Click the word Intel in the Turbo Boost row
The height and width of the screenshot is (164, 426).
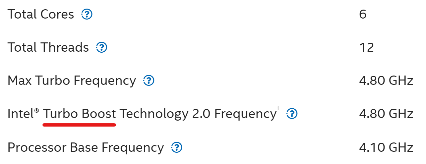20,114
